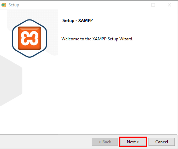Abort installation with Cancel button
The height and width of the screenshot is (149, 178).
tap(162, 142)
